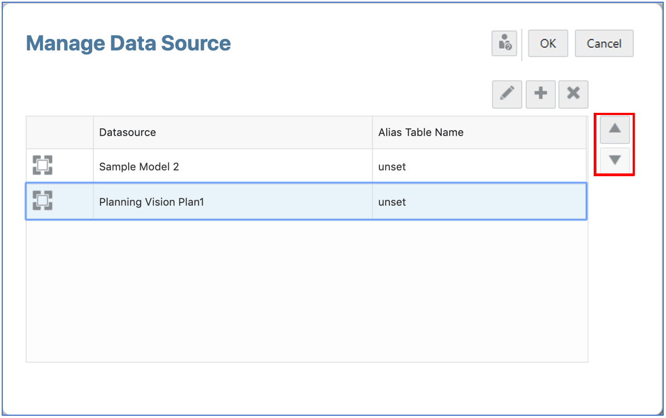Delete selected data source with X icon
Screen dimensions: 666x418
pos(573,94)
